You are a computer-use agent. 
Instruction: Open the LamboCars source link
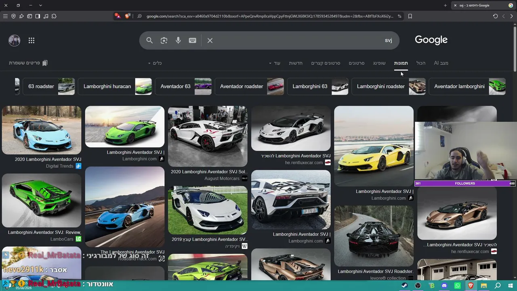[x=65, y=239]
